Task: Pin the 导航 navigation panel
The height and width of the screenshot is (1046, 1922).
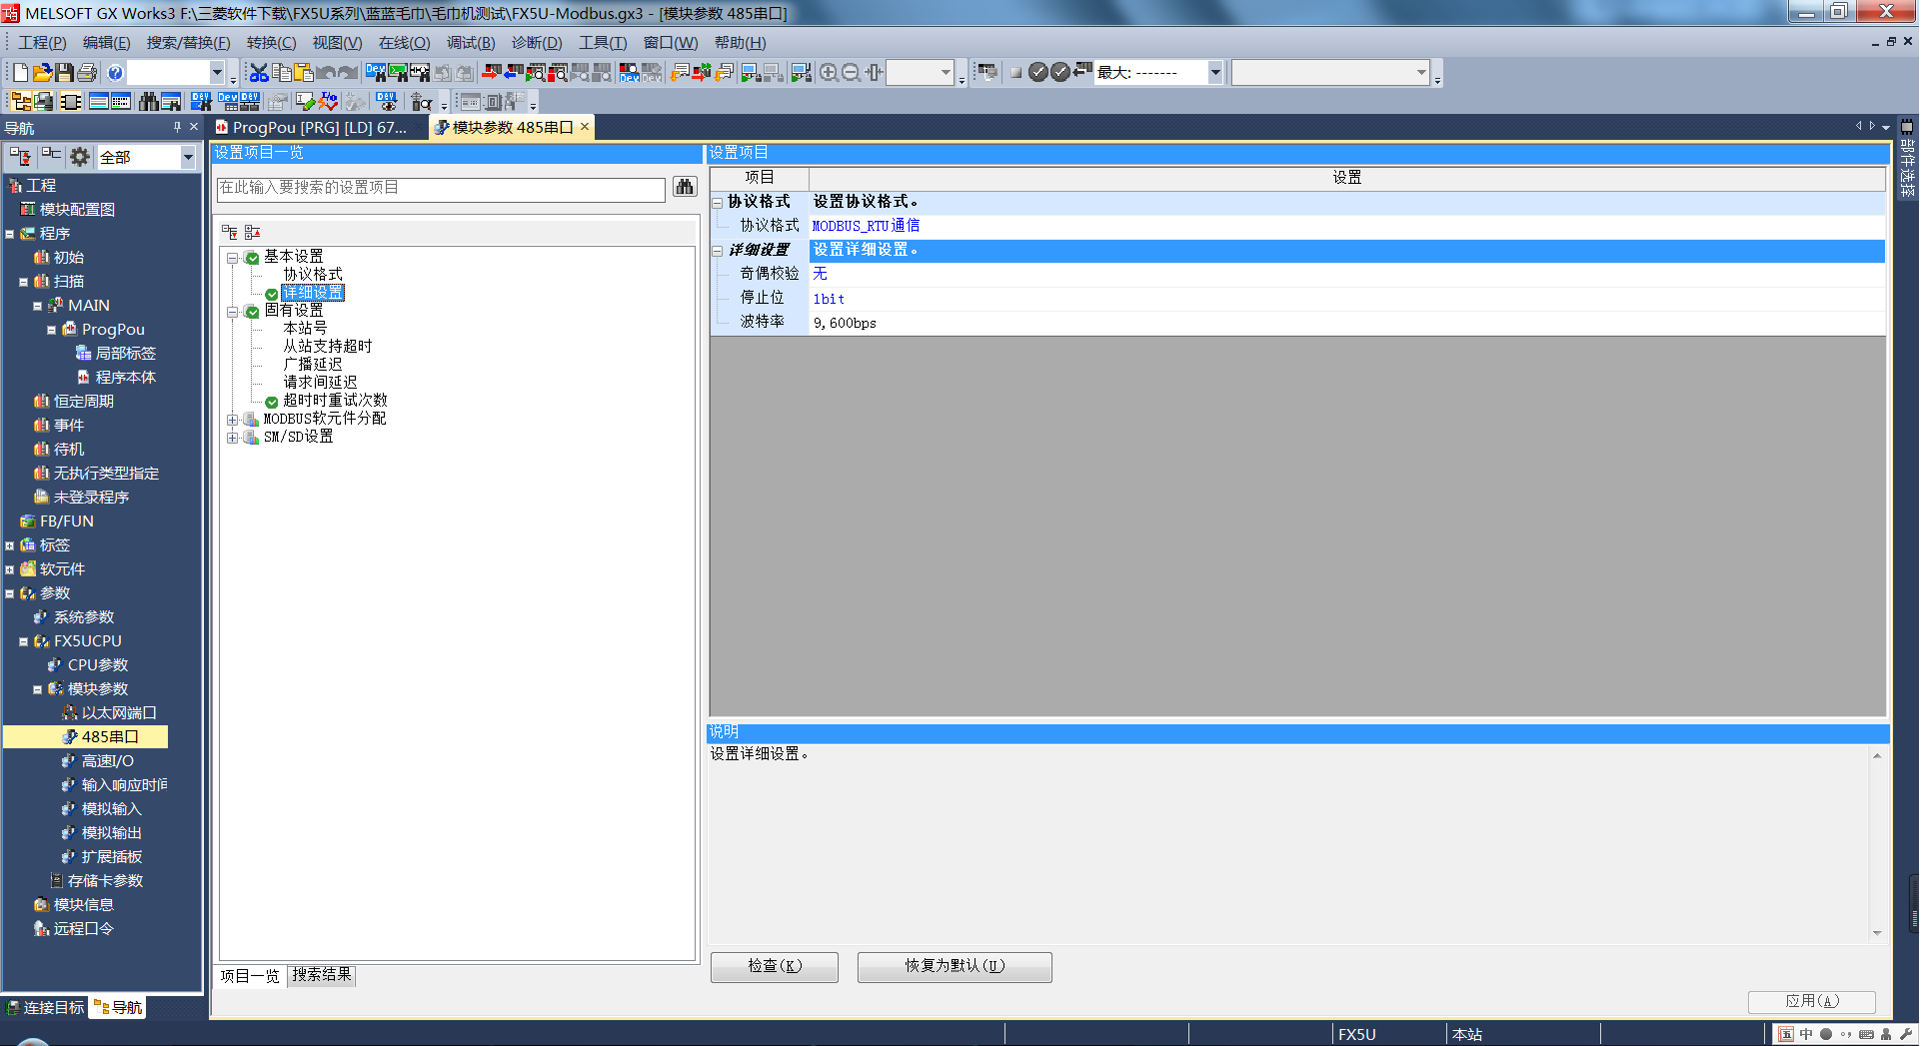Action: pyautogui.click(x=177, y=127)
